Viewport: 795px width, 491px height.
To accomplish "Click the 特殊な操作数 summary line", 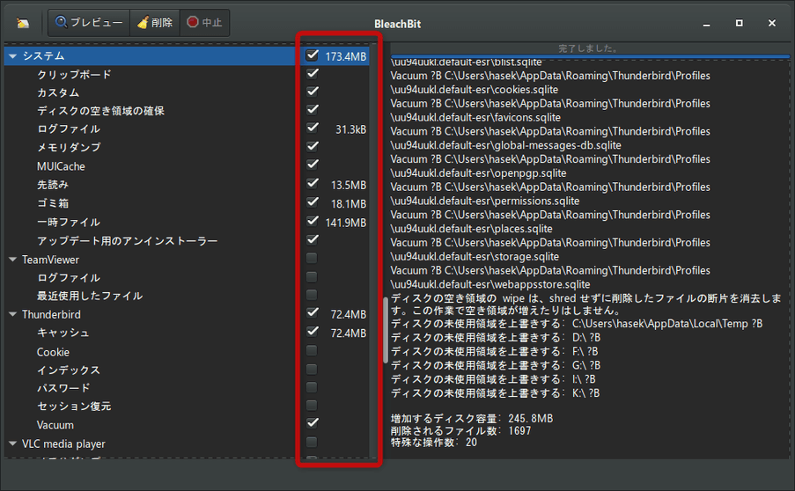I will (434, 443).
